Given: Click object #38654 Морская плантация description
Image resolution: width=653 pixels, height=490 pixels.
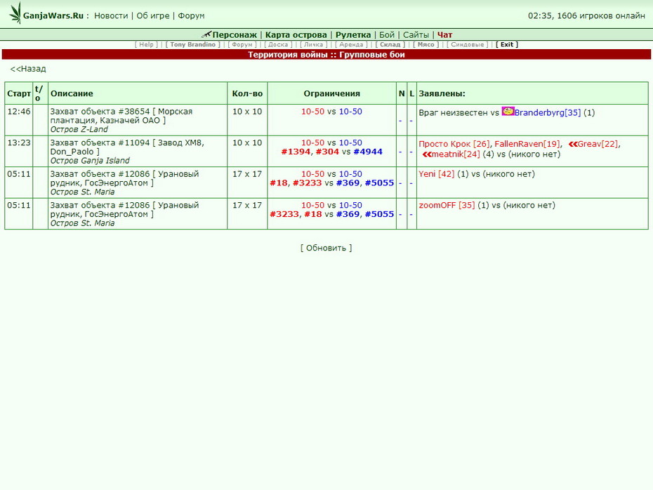Looking at the screenshot, I should tap(121, 116).
